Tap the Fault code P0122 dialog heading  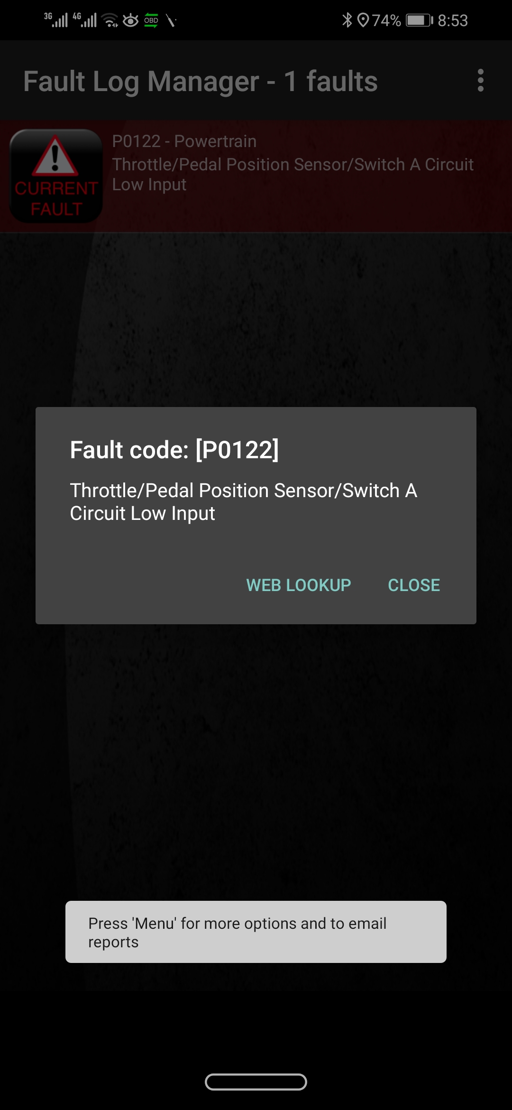[174, 450]
